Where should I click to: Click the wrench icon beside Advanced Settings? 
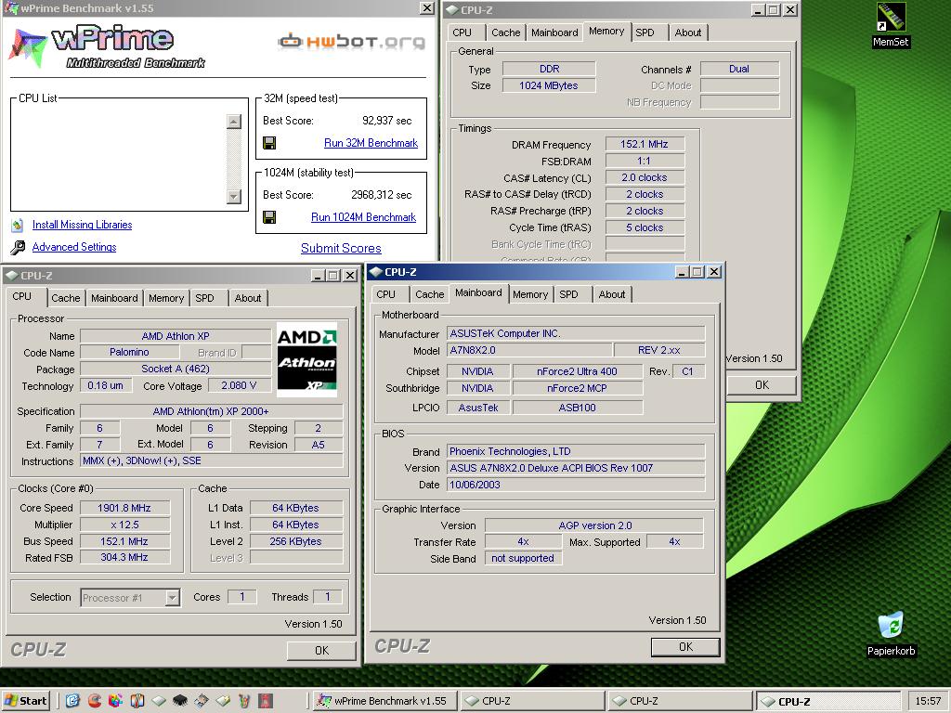coord(18,247)
